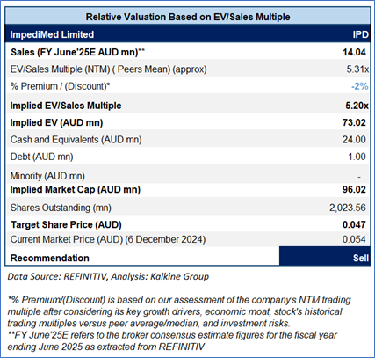Screen dimensions: 375x358
Task: Click the footnote beginning '*% Premium/(Discount) is based'
Action: 179,311
